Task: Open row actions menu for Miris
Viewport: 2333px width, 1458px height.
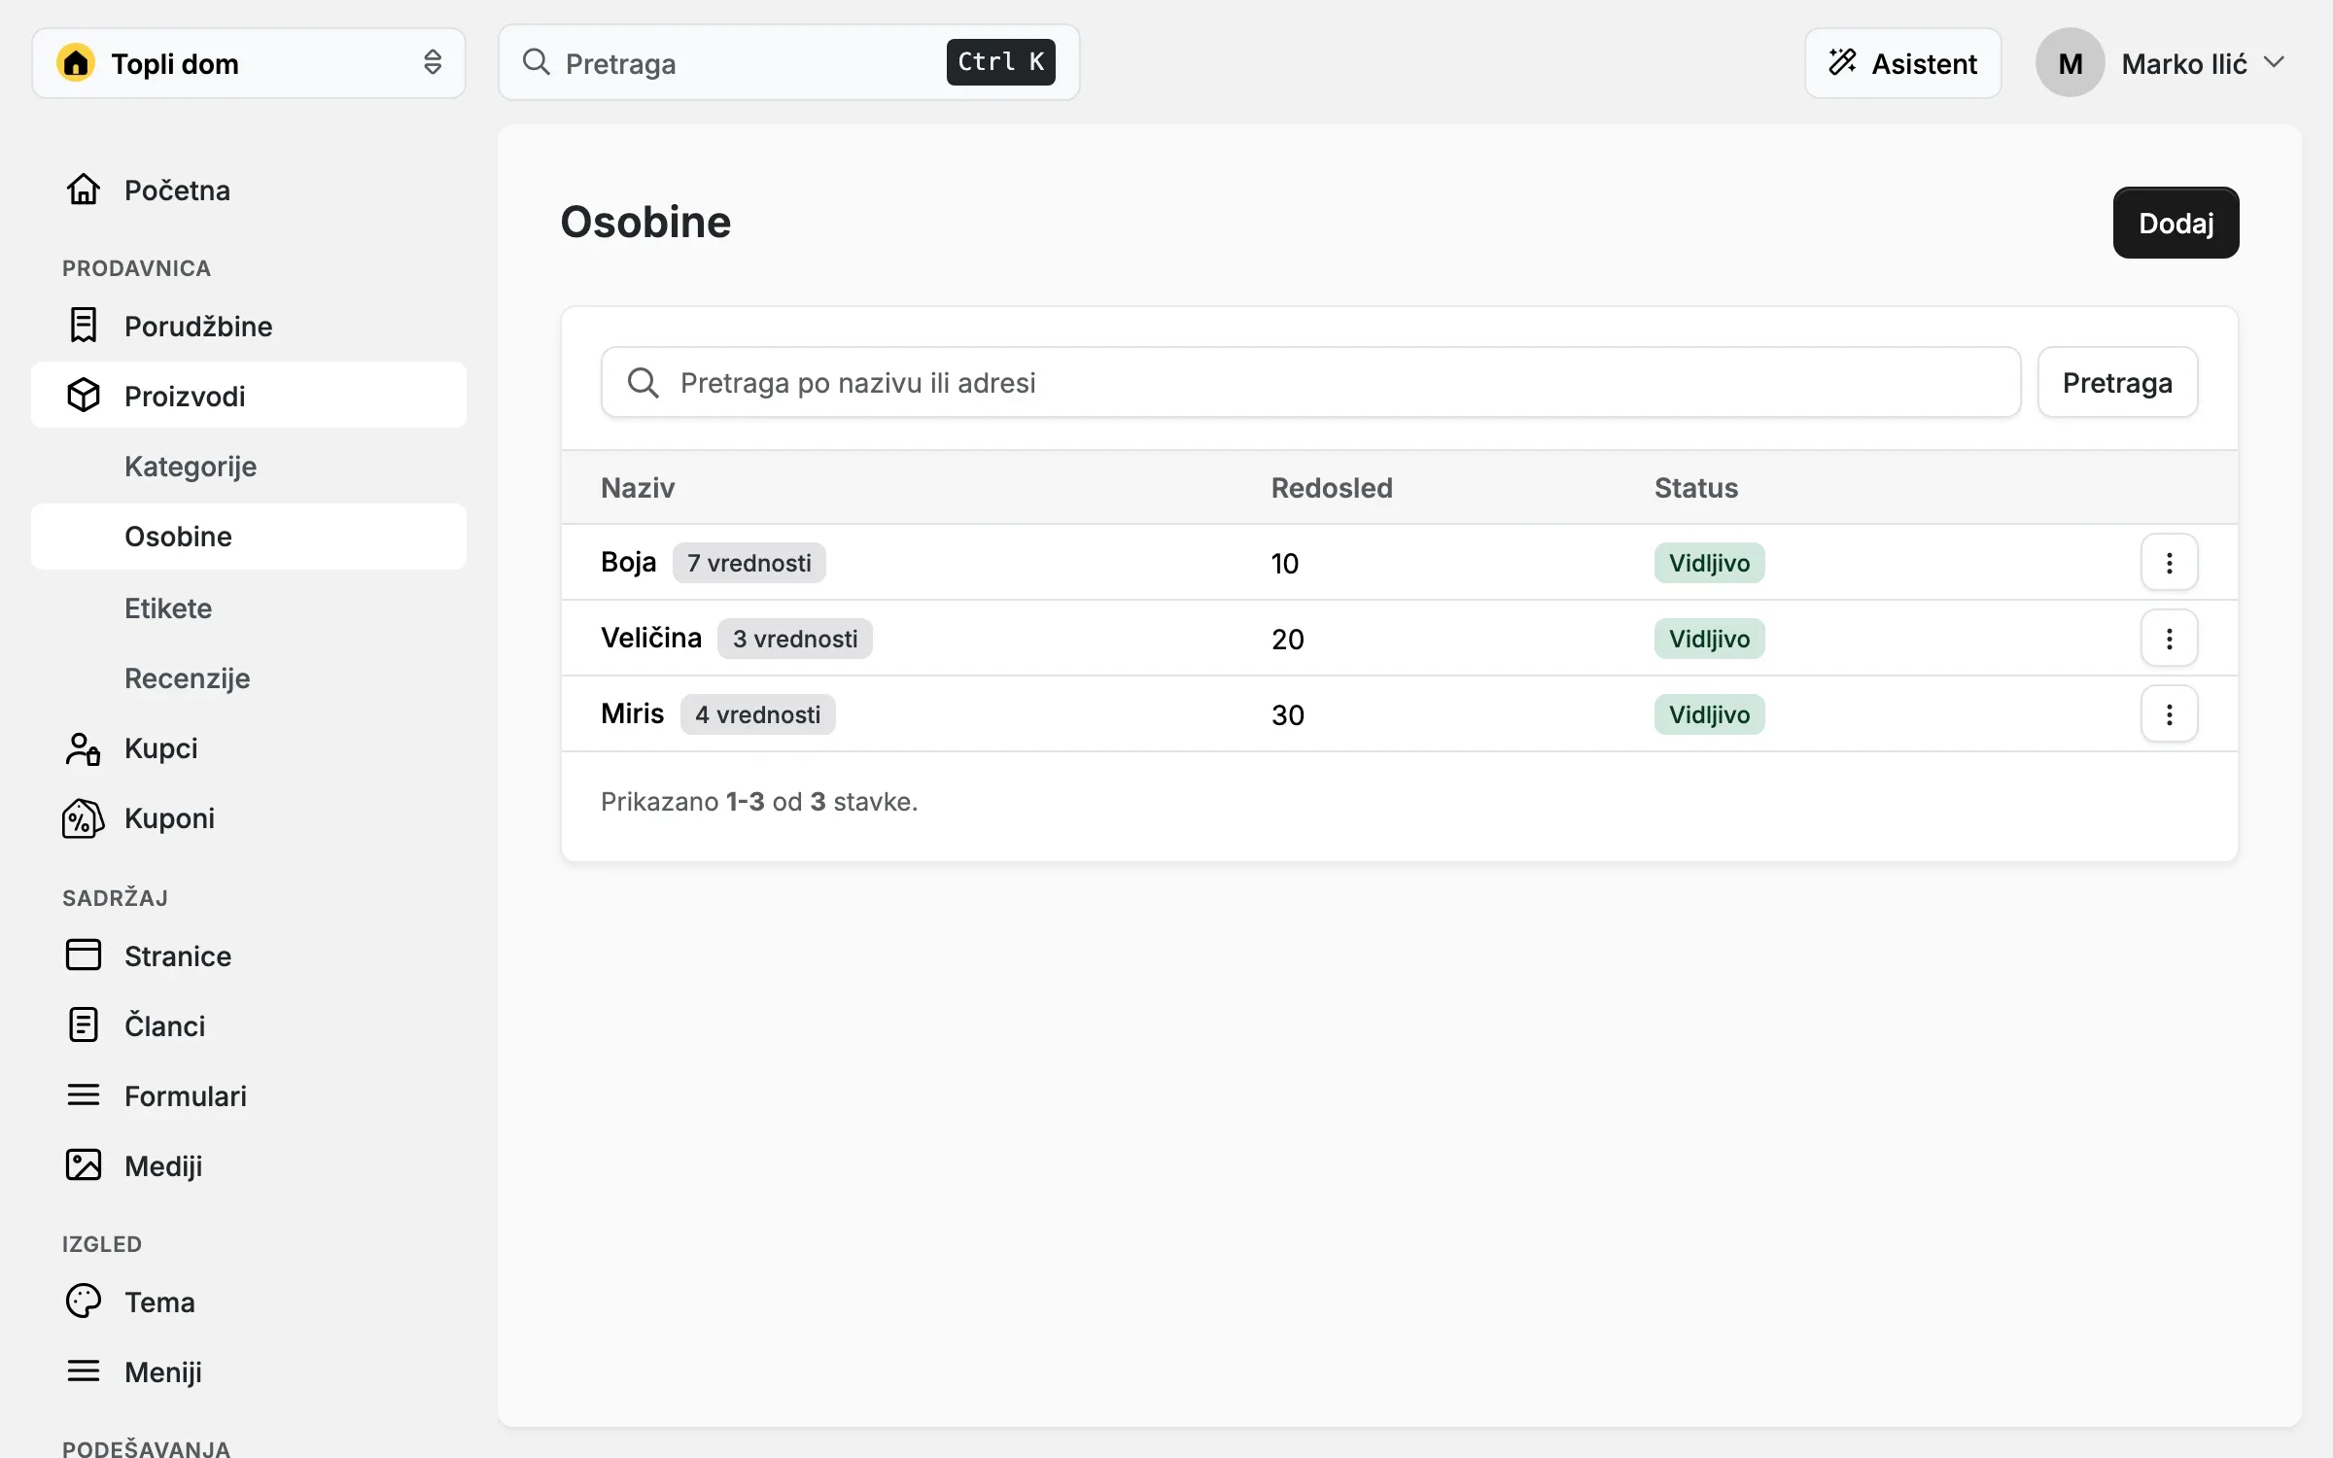Action: click(x=2169, y=714)
